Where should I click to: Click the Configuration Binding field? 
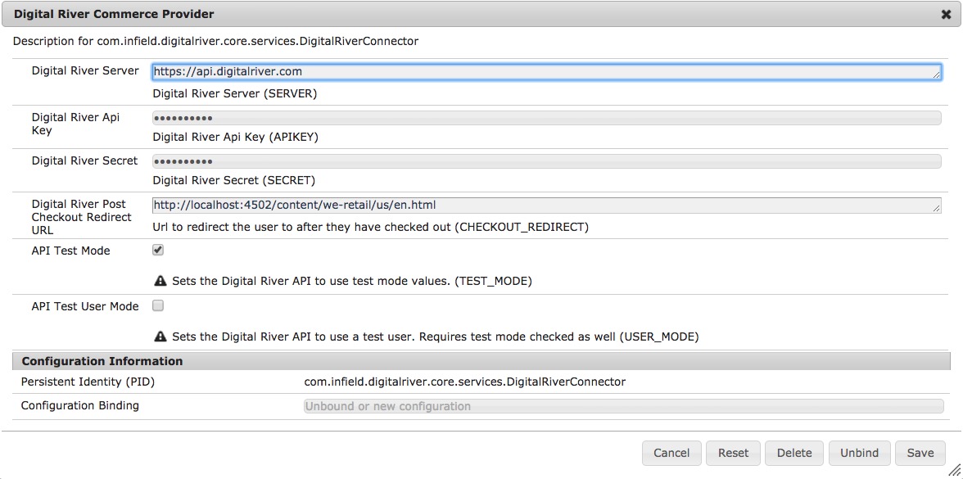pos(623,406)
